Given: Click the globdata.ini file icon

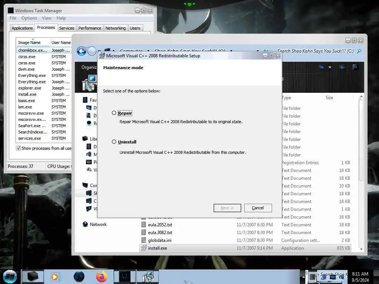Looking at the screenshot, I should pos(144,240).
